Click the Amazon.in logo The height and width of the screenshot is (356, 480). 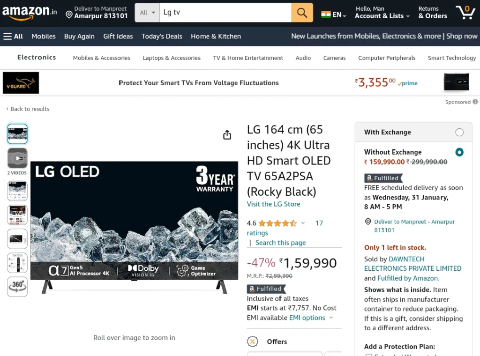[x=30, y=13]
